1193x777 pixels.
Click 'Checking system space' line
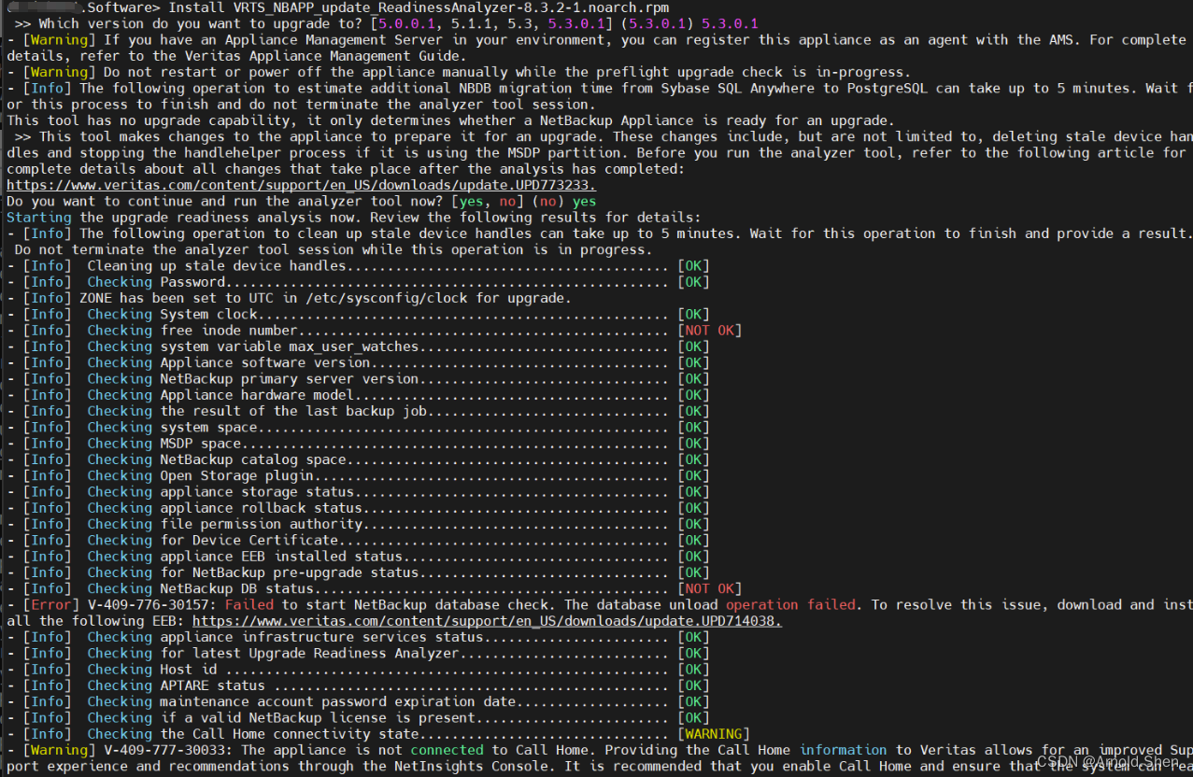(359, 428)
